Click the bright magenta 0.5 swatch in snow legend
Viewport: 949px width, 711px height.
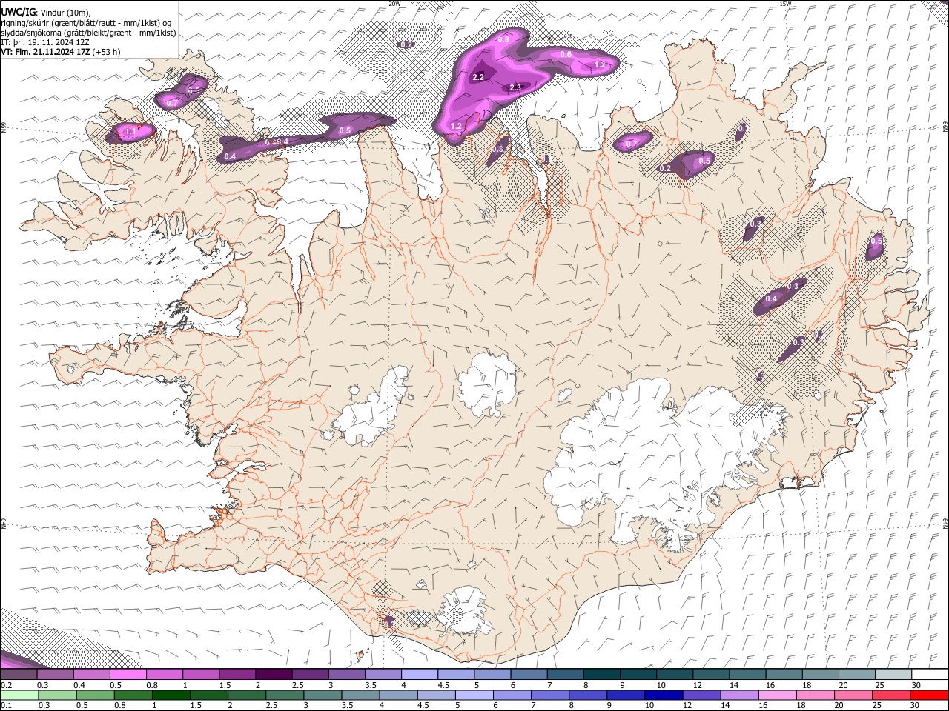click(x=128, y=675)
